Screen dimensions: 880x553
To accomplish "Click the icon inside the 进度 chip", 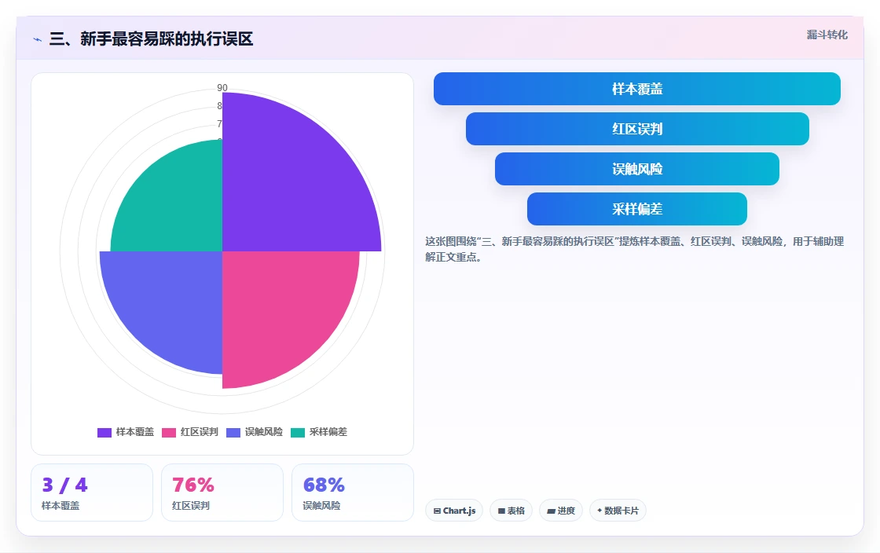I will coord(551,511).
